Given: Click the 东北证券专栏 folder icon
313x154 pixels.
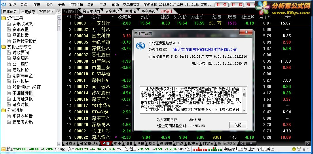Looking at the screenshot, I should pos(3,47).
